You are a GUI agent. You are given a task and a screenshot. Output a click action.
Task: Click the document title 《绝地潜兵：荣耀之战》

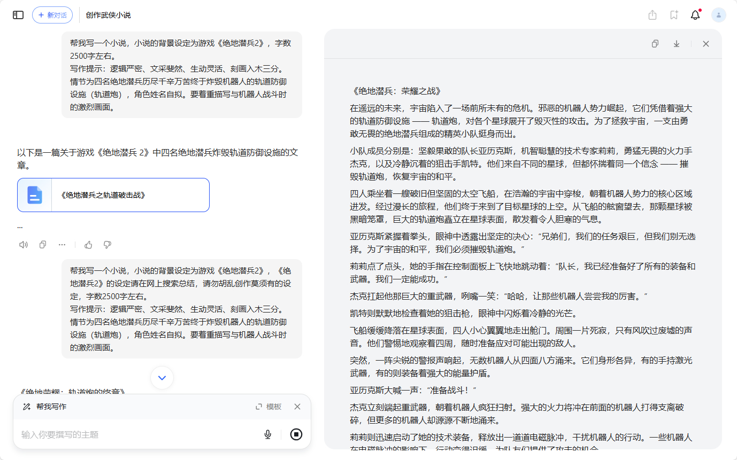396,91
